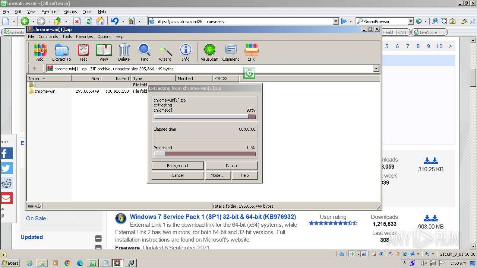The image size is (477, 268).
Task: Open GreenBrowser Groups menu
Action: (70, 12)
